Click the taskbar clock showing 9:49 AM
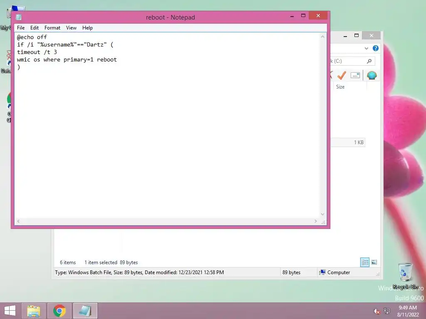 tap(408, 311)
